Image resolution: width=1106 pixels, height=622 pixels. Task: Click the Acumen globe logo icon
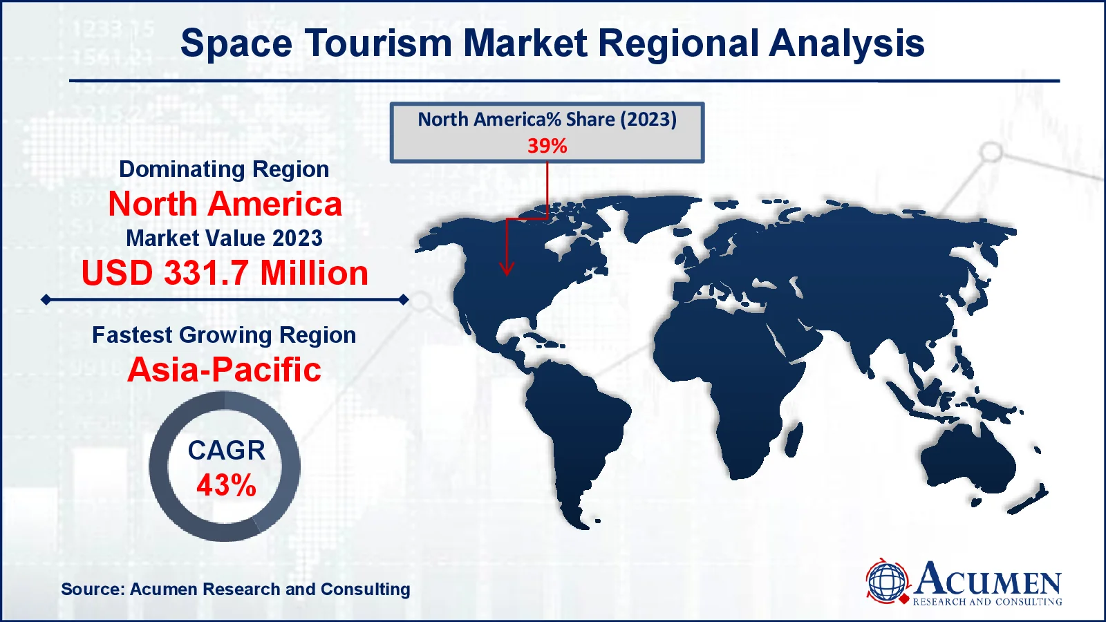[888, 581]
